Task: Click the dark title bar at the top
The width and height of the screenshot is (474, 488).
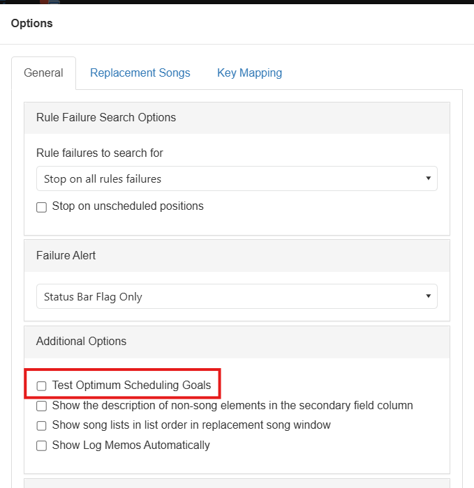Action: click(237, 2)
